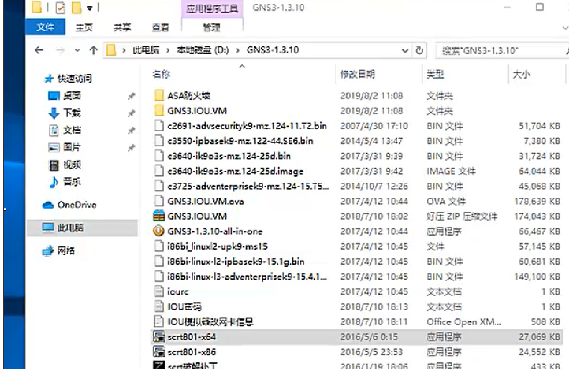Select the GNS3-1.3.10-all-in-one installer icon
Image resolution: width=569 pixels, height=369 pixels.
pos(158,231)
